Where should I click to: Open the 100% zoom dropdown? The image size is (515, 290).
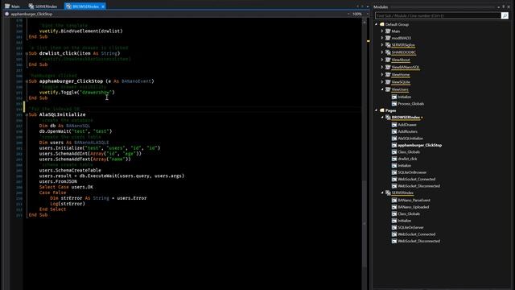click(x=368, y=14)
